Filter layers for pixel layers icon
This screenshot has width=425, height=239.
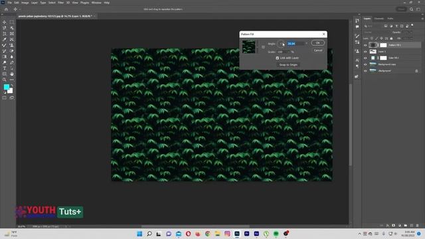[x=386, y=26]
